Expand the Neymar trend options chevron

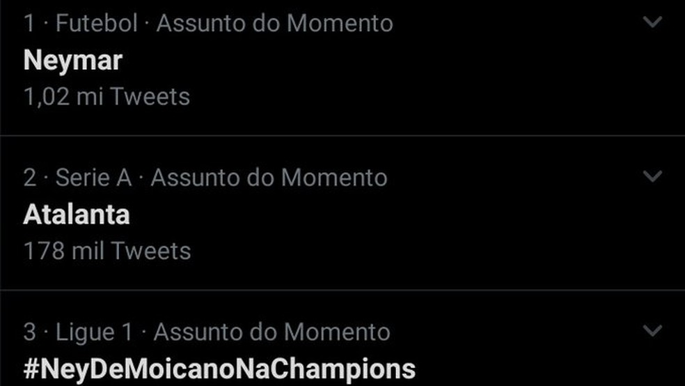coord(652,22)
